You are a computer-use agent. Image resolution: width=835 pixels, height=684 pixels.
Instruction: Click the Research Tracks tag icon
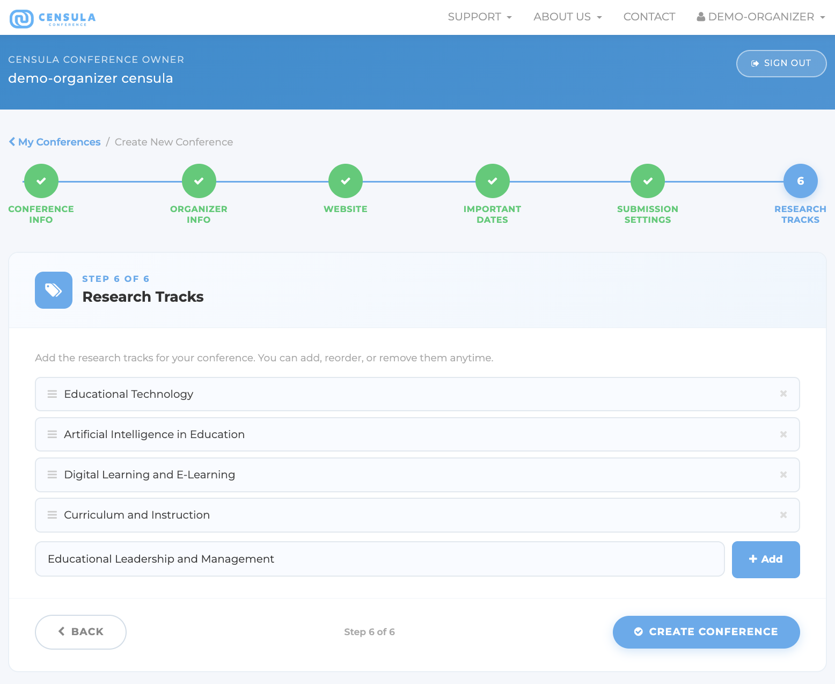point(54,290)
